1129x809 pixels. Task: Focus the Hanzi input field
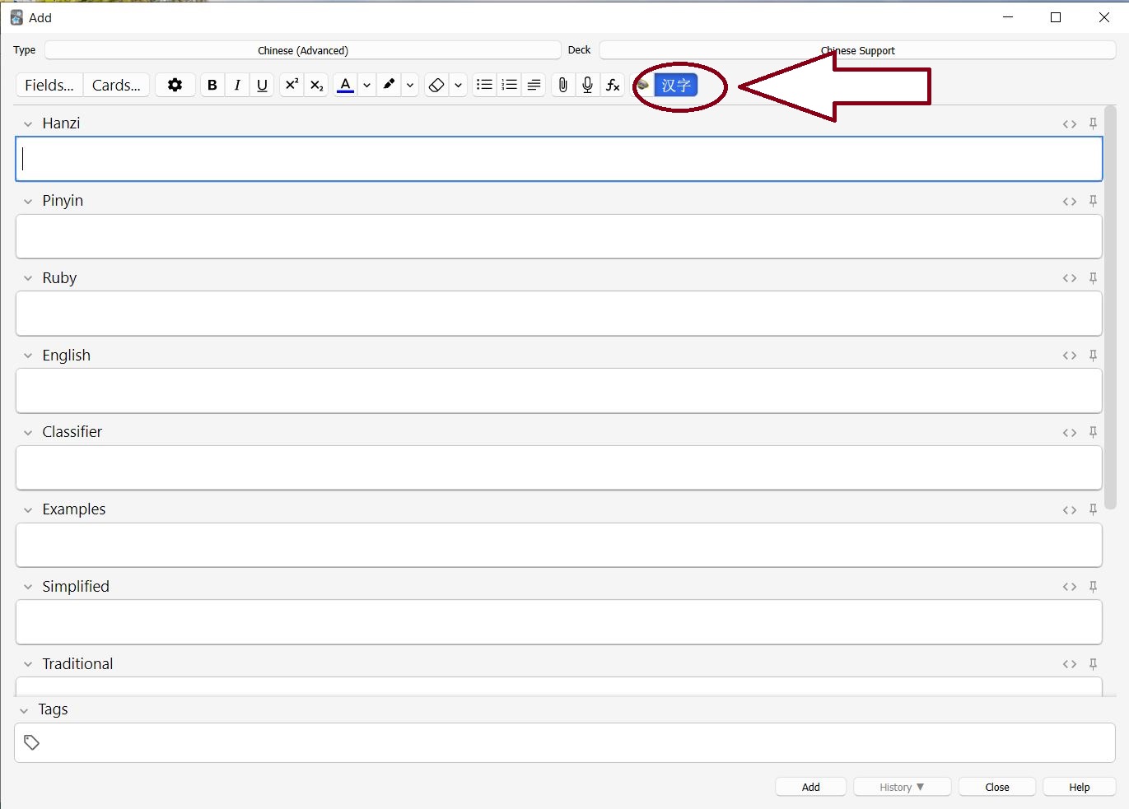click(559, 159)
